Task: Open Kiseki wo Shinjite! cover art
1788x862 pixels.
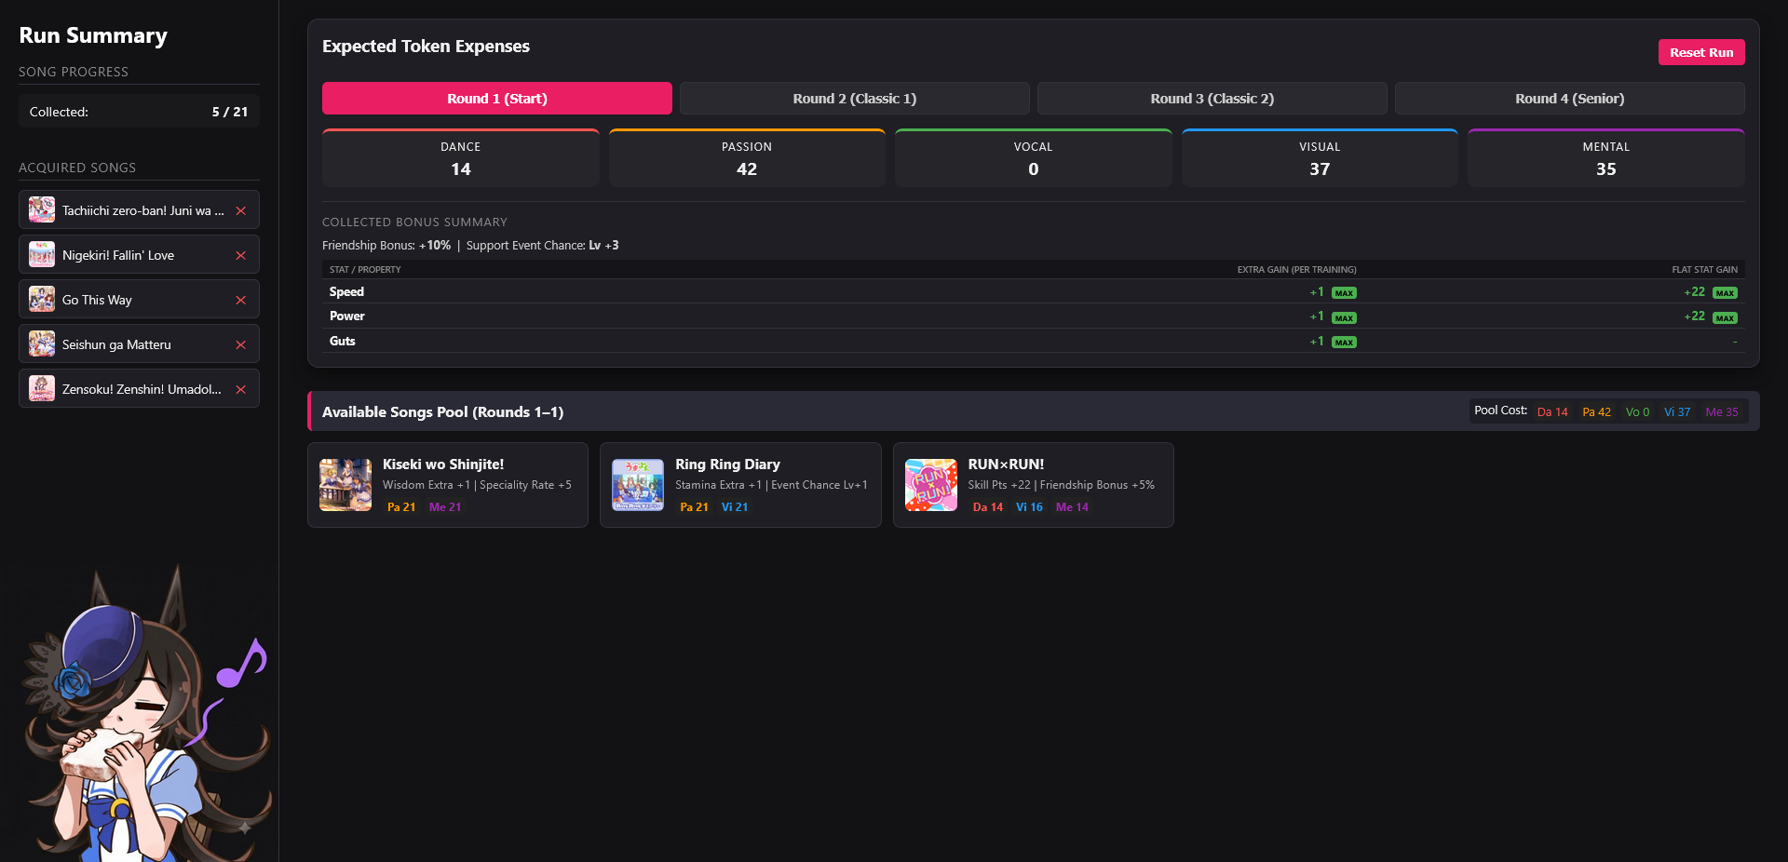Action: (x=345, y=485)
